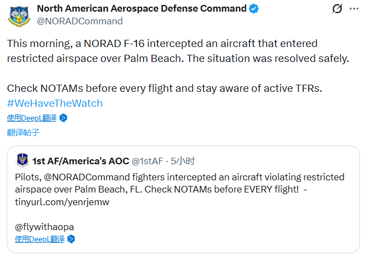This screenshot has width=366, height=260.
Task: Click the DeepL icon below the hashtag
Action: pos(64,118)
